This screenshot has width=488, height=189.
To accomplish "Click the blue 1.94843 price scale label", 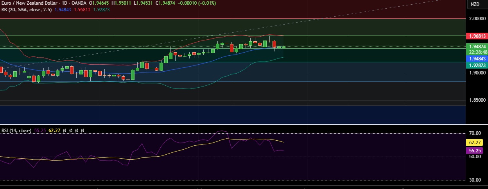I will coord(477,58).
